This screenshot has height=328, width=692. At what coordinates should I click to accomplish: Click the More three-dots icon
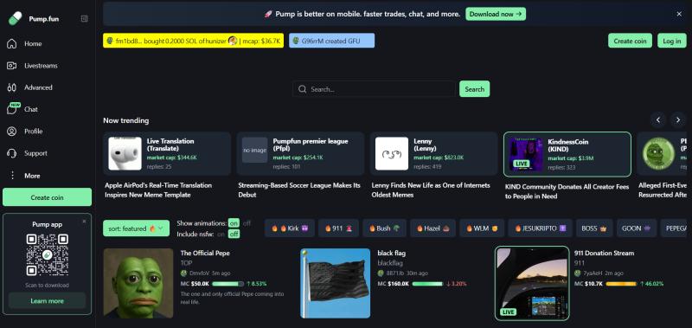click(12, 176)
